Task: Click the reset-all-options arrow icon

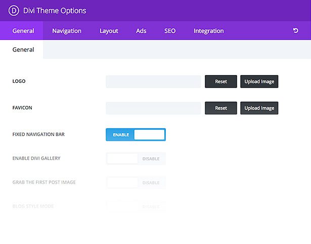Action: [295, 31]
